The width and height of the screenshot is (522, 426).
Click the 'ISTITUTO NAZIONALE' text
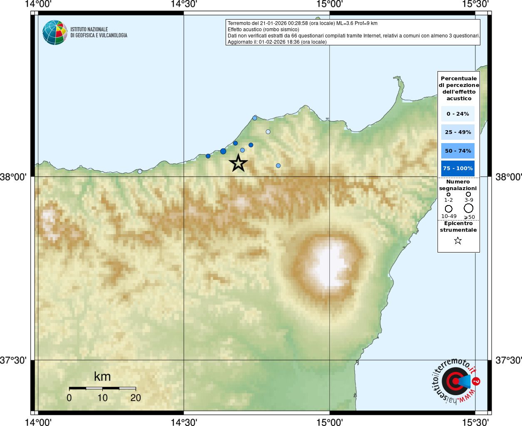coord(89,30)
